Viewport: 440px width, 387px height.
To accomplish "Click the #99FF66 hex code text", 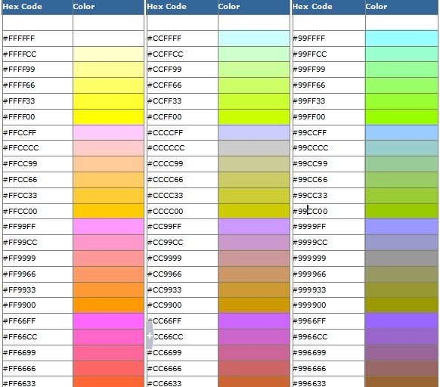I will pos(309,85).
